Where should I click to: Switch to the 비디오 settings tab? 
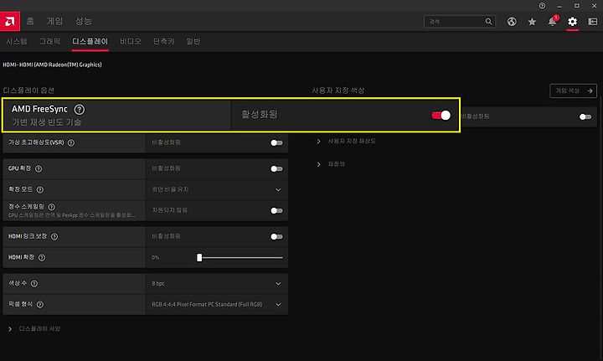131,41
